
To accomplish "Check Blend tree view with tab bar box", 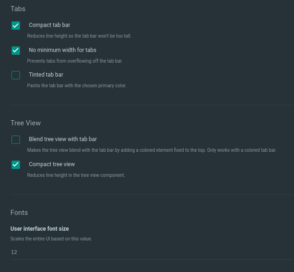I will (16, 140).
